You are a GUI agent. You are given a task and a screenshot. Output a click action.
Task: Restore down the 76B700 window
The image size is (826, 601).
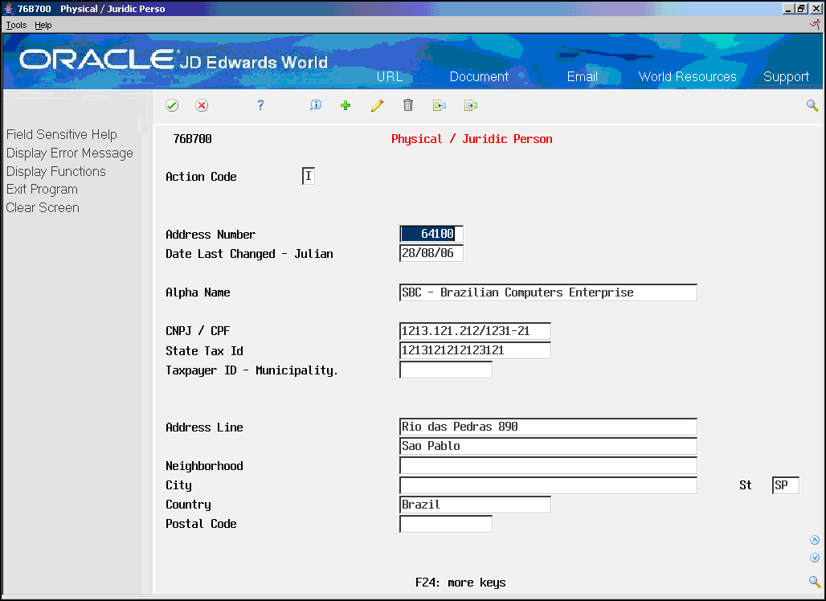click(801, 8)
